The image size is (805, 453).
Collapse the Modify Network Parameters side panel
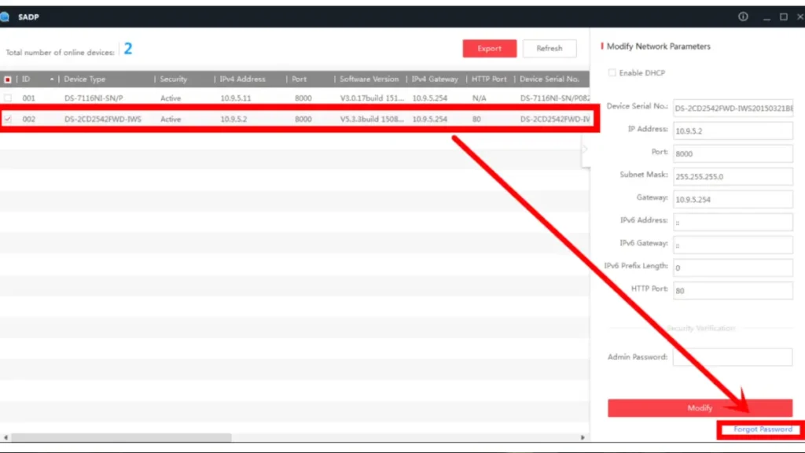[585, 149]
